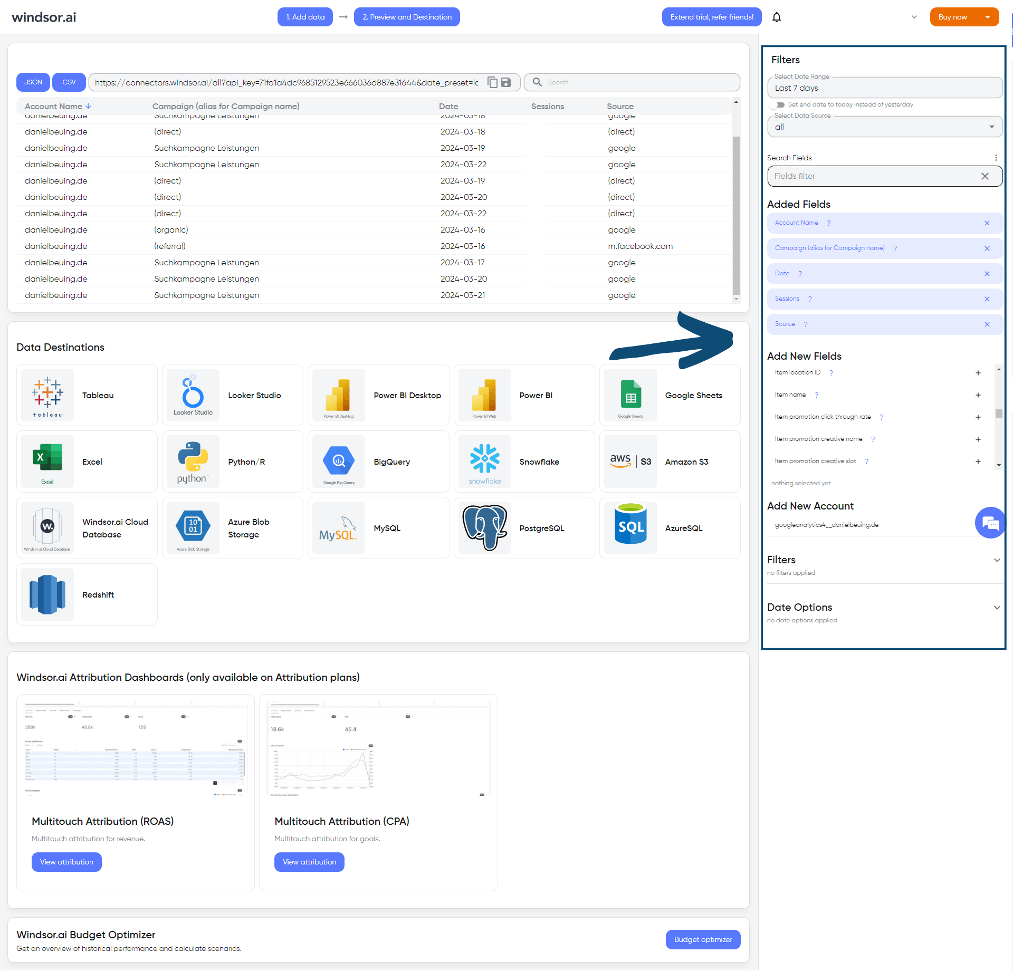This screenshot has width=1013, height=971.
Task: Open account menu chevron in header
Action: click(914, 17)
